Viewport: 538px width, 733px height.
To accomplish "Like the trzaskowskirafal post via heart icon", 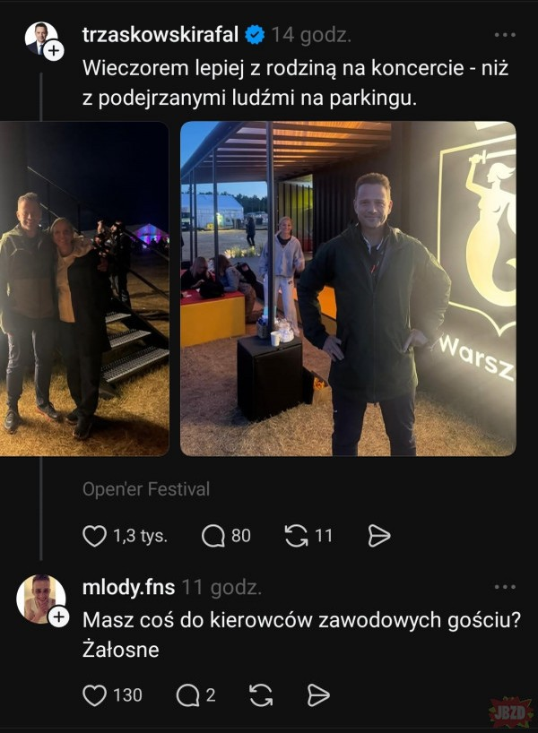I will click(94, 536).
